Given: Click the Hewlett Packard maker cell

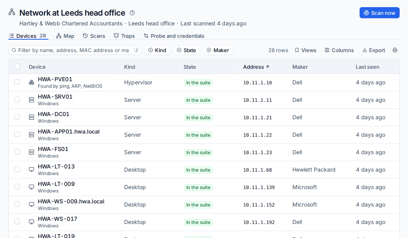Looking at the screenshot, I should pos(314,170).
